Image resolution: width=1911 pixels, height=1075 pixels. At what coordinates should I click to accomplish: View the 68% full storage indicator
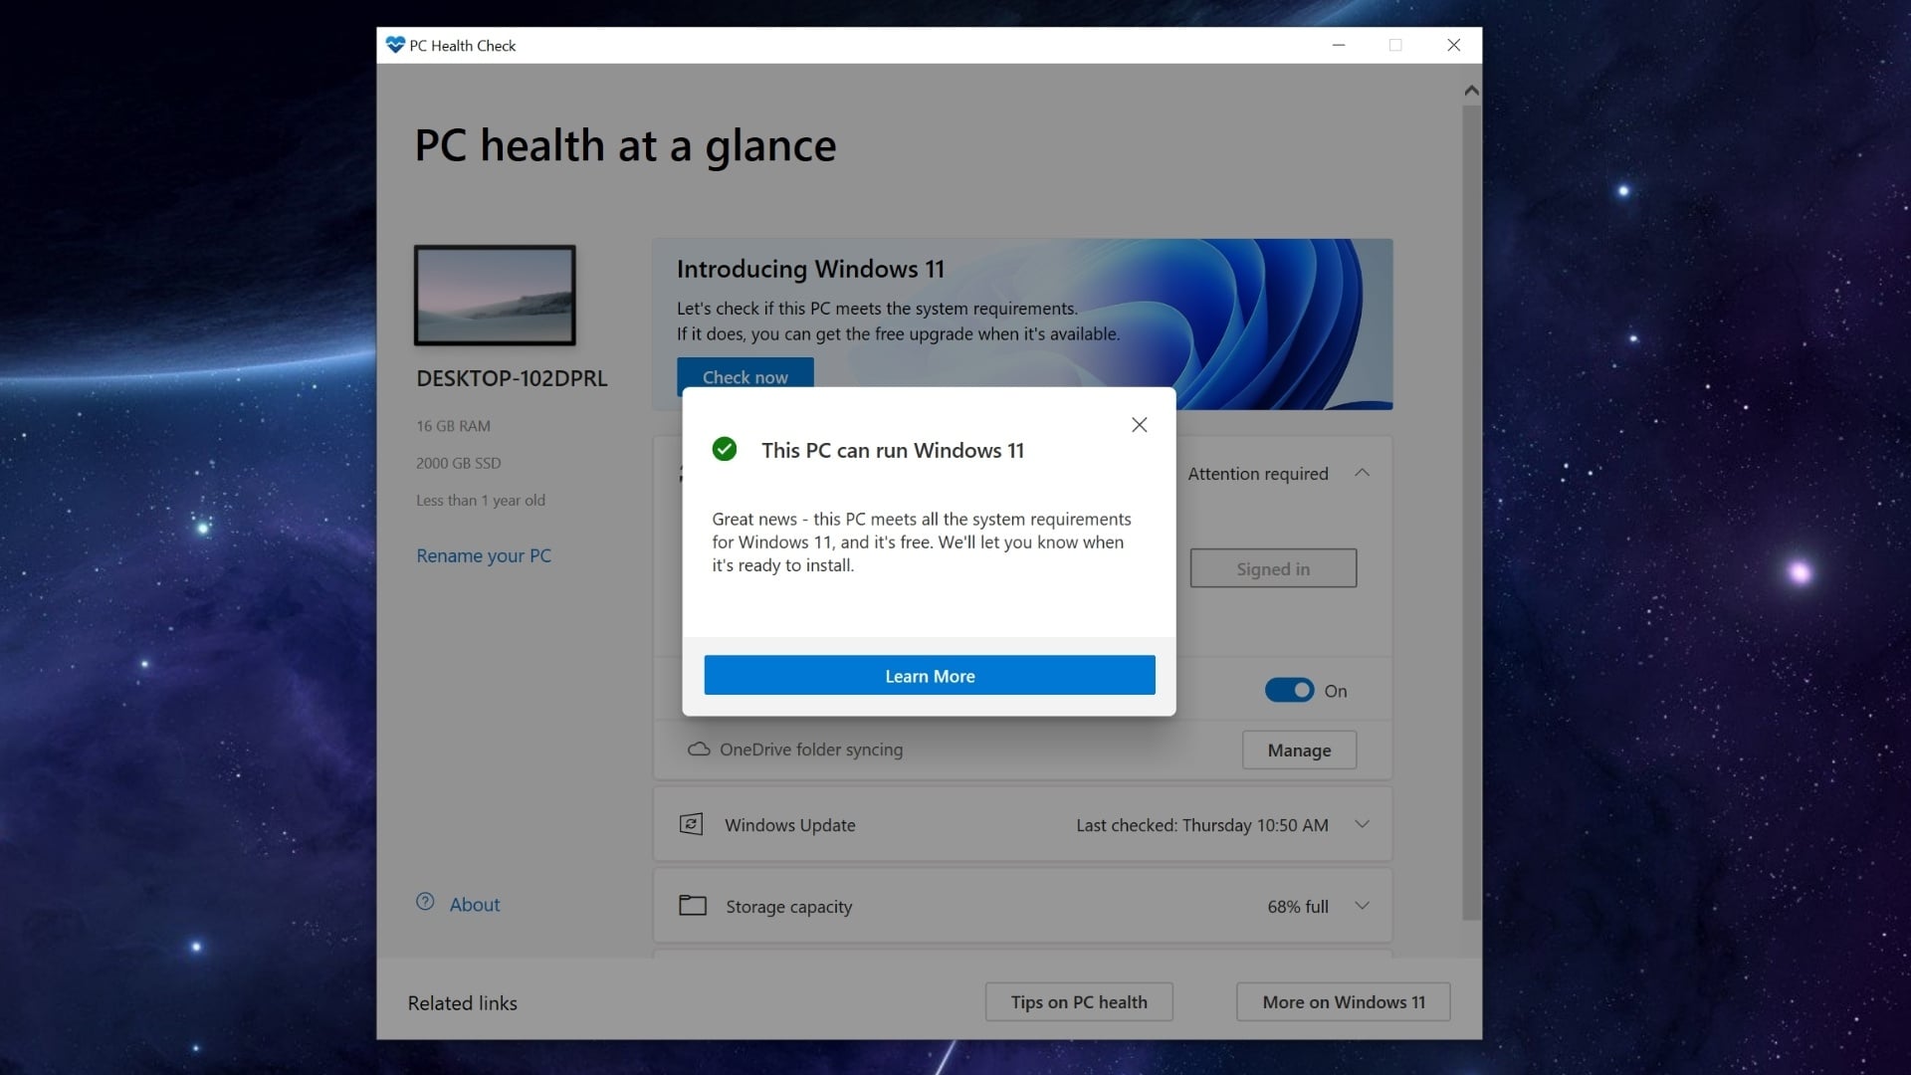pos(1296,906)
